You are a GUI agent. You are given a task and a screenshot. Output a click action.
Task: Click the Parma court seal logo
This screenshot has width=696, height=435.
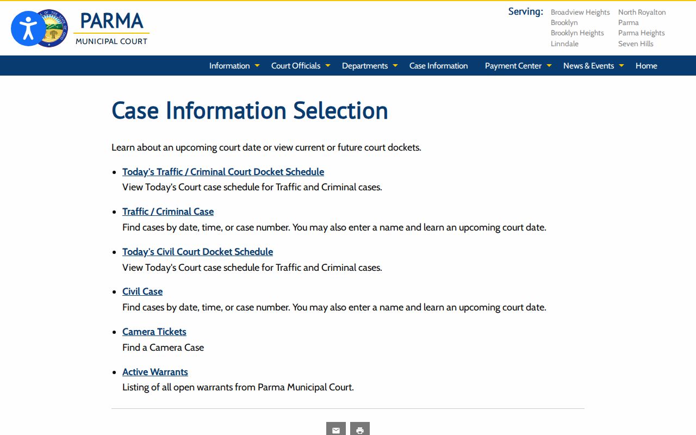[x=52, y=28]
